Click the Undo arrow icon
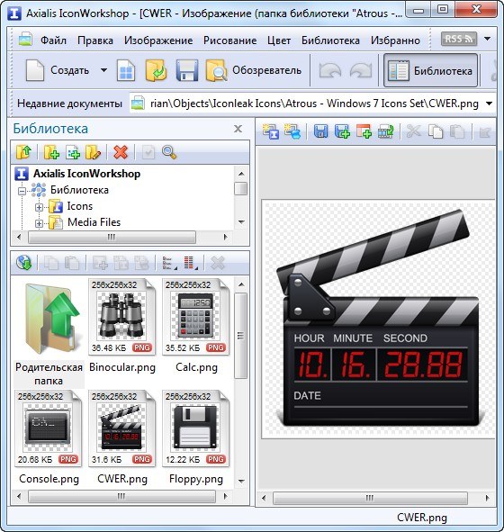The width and height of the screenshot is (504, 532). coord(330,70)
